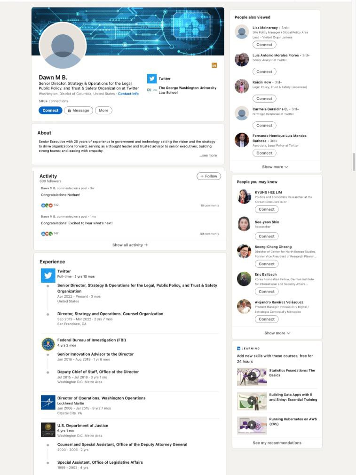Click the Department of Justice logo
Viewport: 356px width, 475px height.
[x=48, y=430]
